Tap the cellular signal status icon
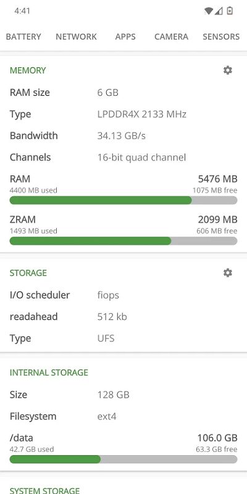Image resolution: width=247 pixels, height=494 pixels. point(219,11)
